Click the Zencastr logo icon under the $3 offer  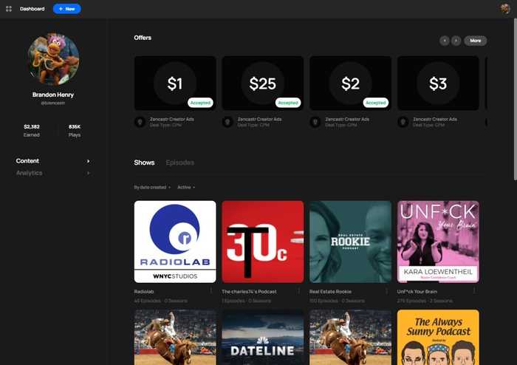tap(403, 122)
